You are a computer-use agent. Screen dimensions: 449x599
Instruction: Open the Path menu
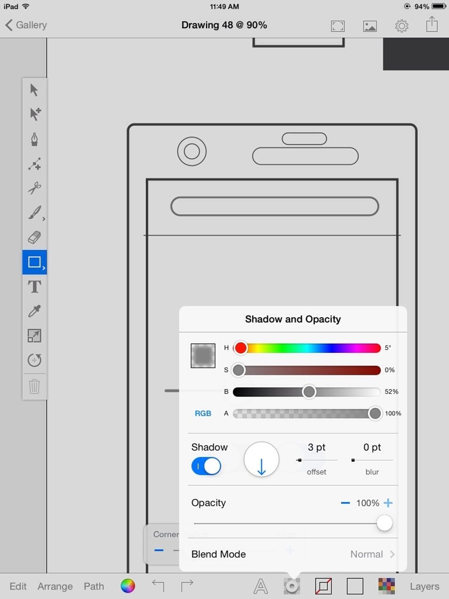(x=93, y=586)
